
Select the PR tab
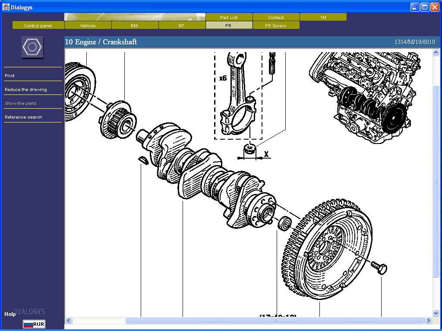click(x=229, y=25)
